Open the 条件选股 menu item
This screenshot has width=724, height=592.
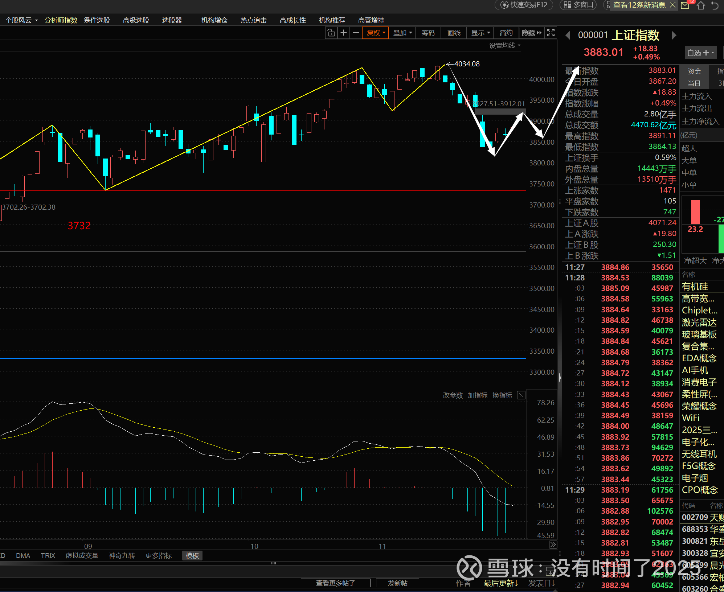[x=97, y=20]
